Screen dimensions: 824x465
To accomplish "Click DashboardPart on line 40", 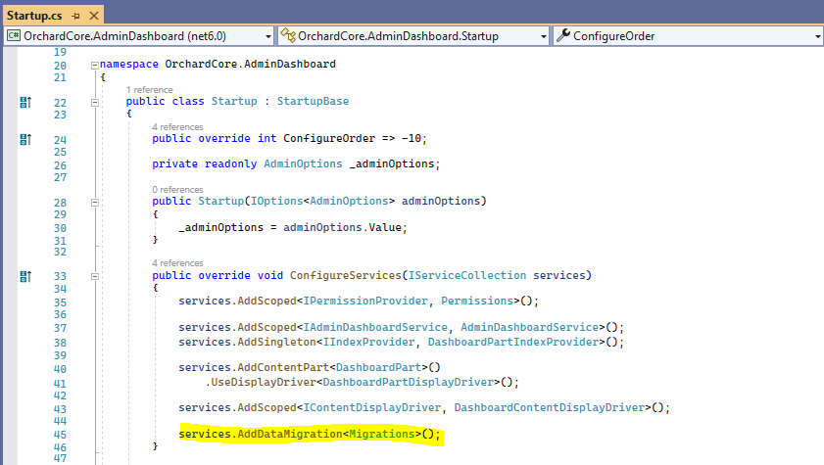I will [379, 367].
